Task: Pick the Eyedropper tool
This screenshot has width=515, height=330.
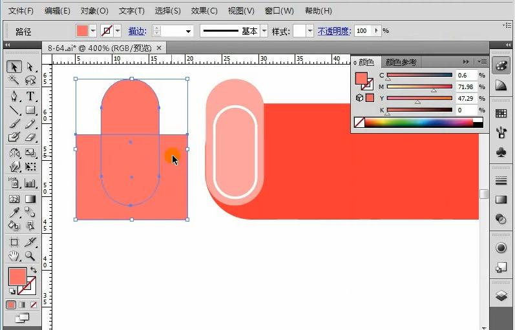Action: click(14, 212)
